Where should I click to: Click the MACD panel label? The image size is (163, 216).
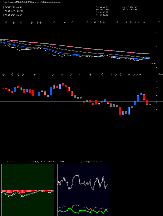coord(9,161)
